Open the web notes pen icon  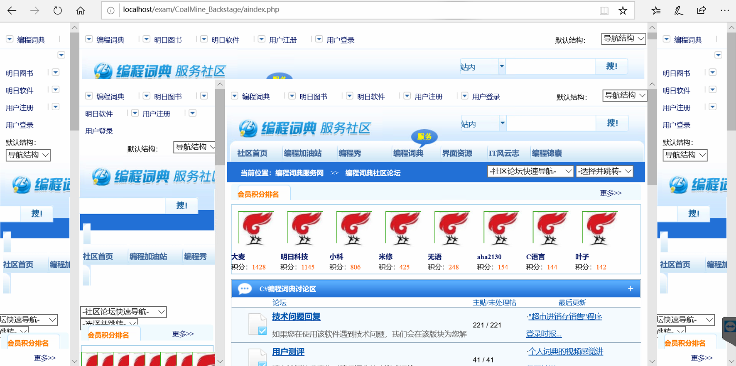(x=679, y=10)
